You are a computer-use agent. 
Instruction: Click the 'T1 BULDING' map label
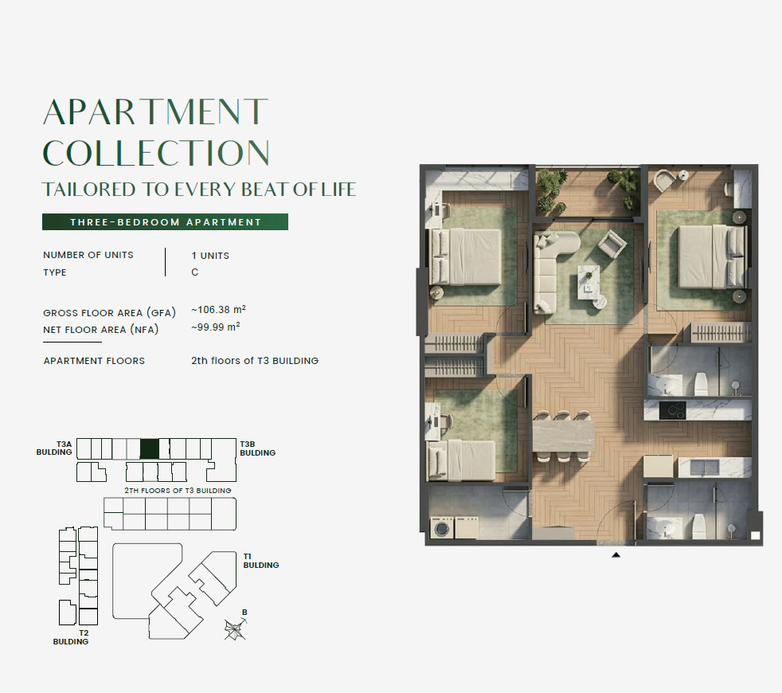click(x=261, y=561)
